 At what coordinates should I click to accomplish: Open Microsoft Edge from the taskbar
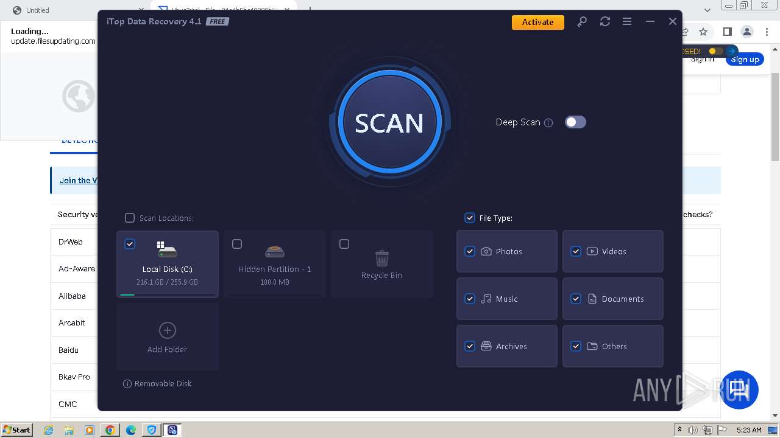[131, 430]
